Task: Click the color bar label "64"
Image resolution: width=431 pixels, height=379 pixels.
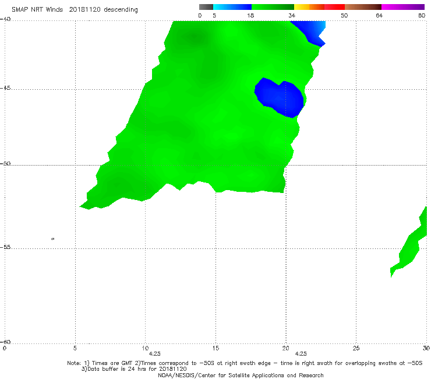Action: [x=379, y=16]
